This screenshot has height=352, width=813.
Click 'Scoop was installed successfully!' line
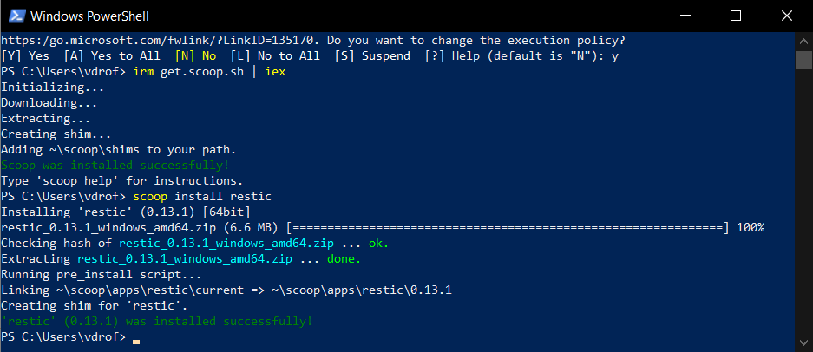pos(115,166)
